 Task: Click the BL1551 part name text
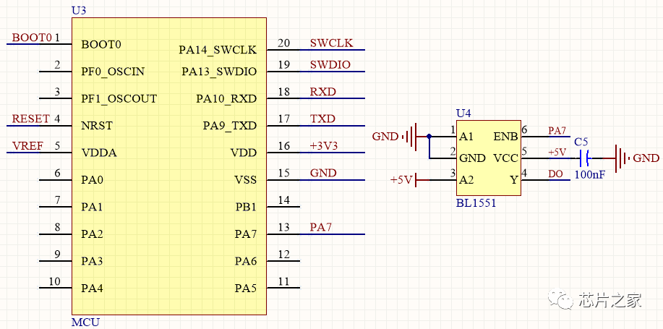tap(476, 203)
